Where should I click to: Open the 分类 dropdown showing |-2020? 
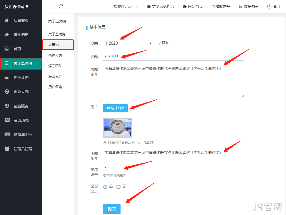[128, 43]
